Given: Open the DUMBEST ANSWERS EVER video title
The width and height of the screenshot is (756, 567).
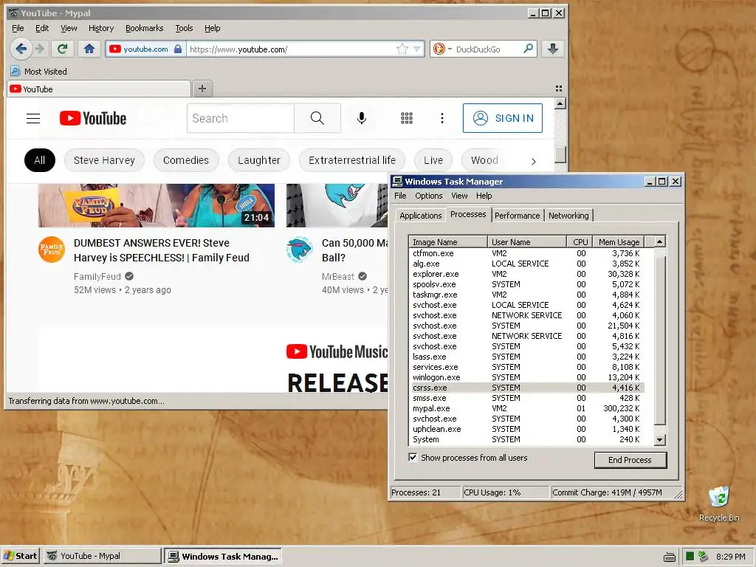Looking at the screenshot, I should [162, 250].
